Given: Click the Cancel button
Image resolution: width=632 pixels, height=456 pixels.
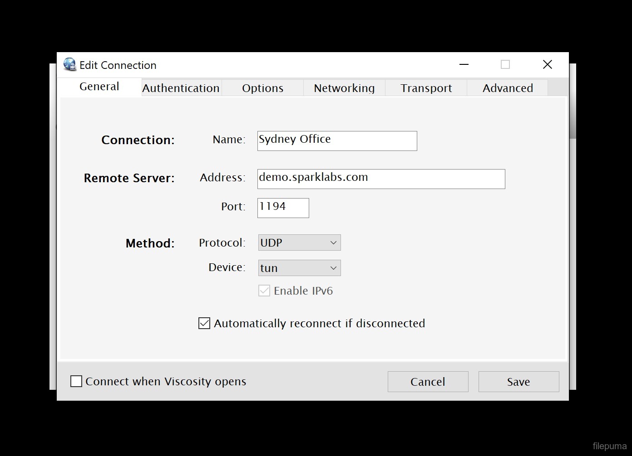Looking at the screenshot, I should pos(428,382).
